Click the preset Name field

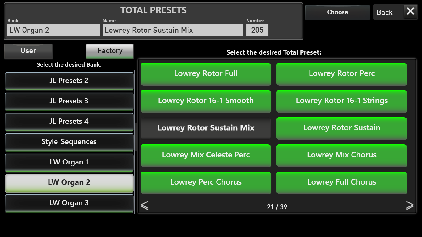tap(173, 30)
